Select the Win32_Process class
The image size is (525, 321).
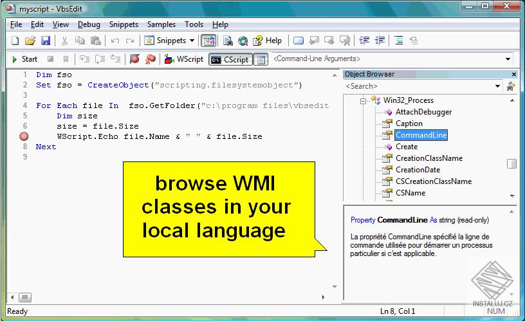click(x=408, y=100)
